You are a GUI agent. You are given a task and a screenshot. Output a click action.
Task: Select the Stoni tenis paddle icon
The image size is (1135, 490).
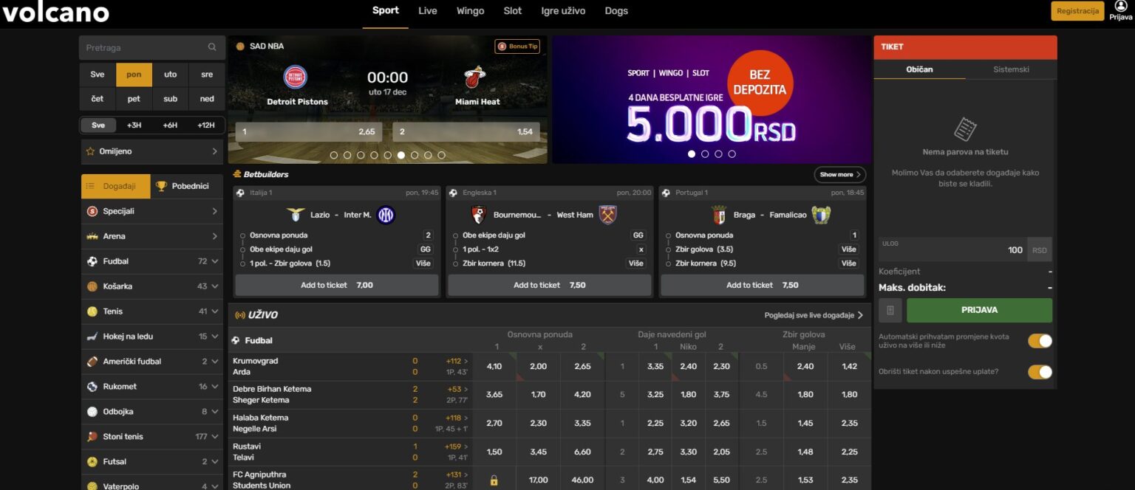pos(95,436)
